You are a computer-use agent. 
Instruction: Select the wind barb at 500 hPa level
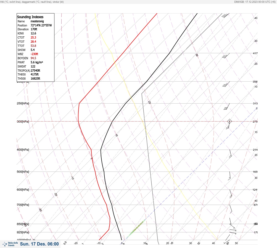pos(229,176)
